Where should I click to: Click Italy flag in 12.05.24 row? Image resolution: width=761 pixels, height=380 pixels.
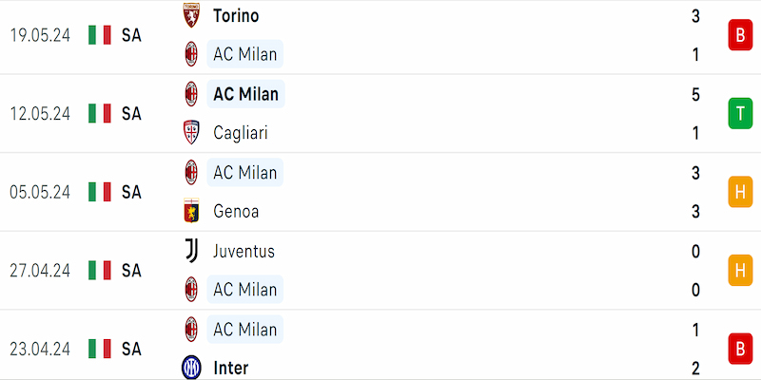pos(100,113)
